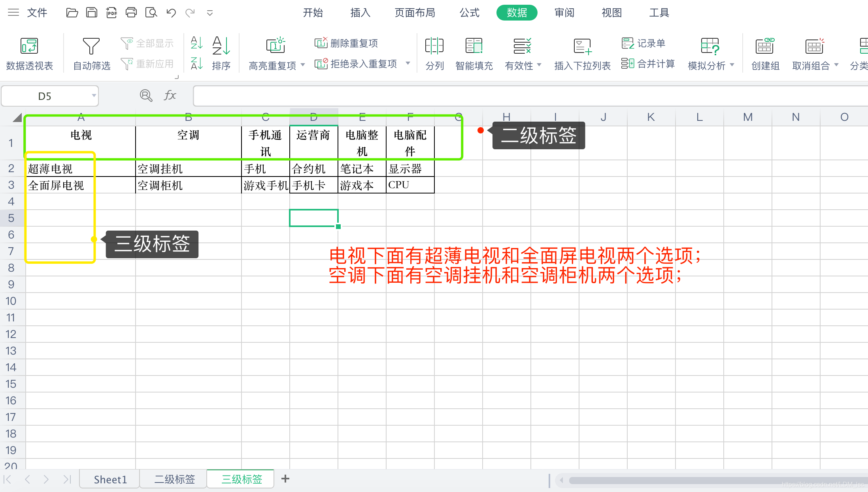Select cell containing 空调柜机

click(188, 185)
